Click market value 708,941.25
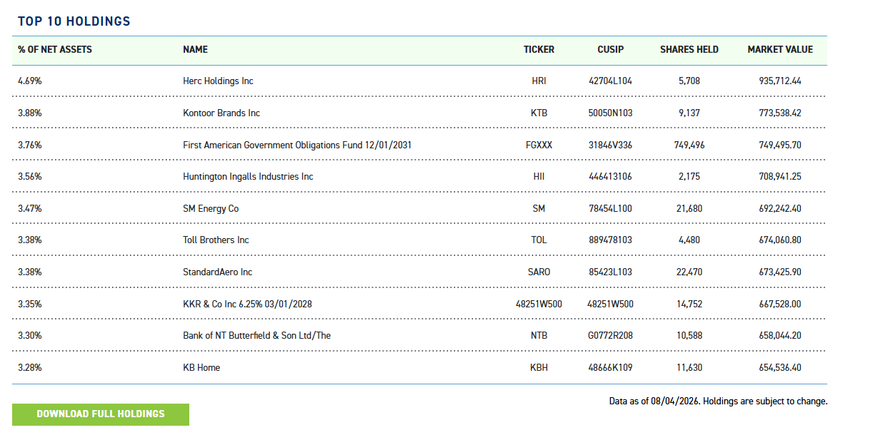 780,177
